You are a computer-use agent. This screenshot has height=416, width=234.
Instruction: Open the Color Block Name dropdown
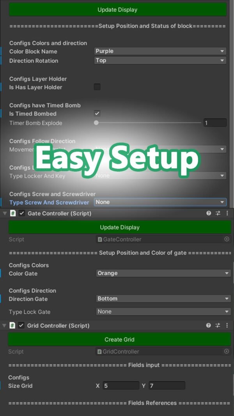[160, 51]
